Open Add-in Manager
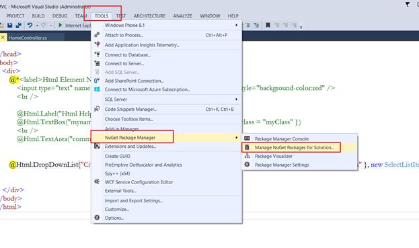 pyautogui.click(x=167, y=129)
